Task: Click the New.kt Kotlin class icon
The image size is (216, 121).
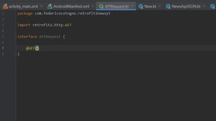Action: [141, 6]
